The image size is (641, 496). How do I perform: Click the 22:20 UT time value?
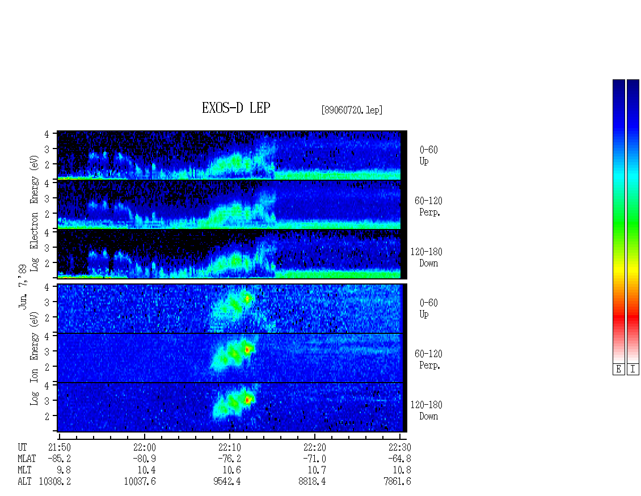point(314,447)
